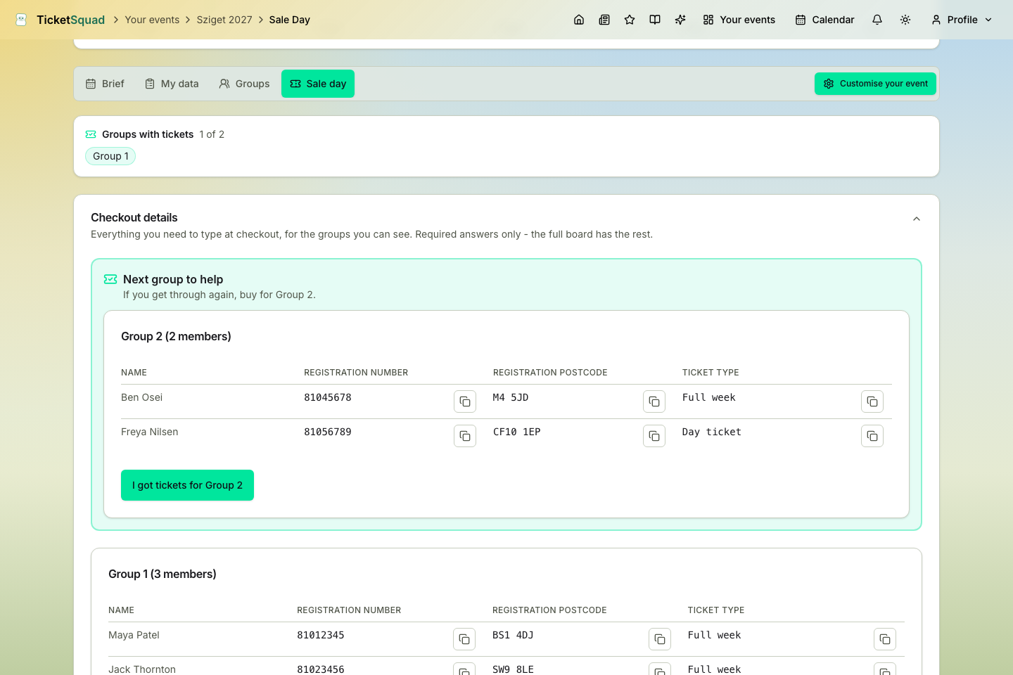
Task: Click the Groups with tickets label
Action: (148, 134)
